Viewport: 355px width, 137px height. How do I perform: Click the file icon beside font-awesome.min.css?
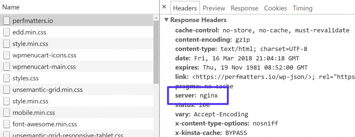tap(7, 124)
